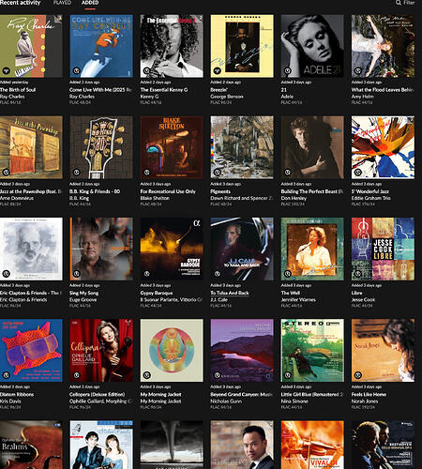Switch to the PLAYED tab
This screenshot has width=422, height=469.
pos(62,3)
